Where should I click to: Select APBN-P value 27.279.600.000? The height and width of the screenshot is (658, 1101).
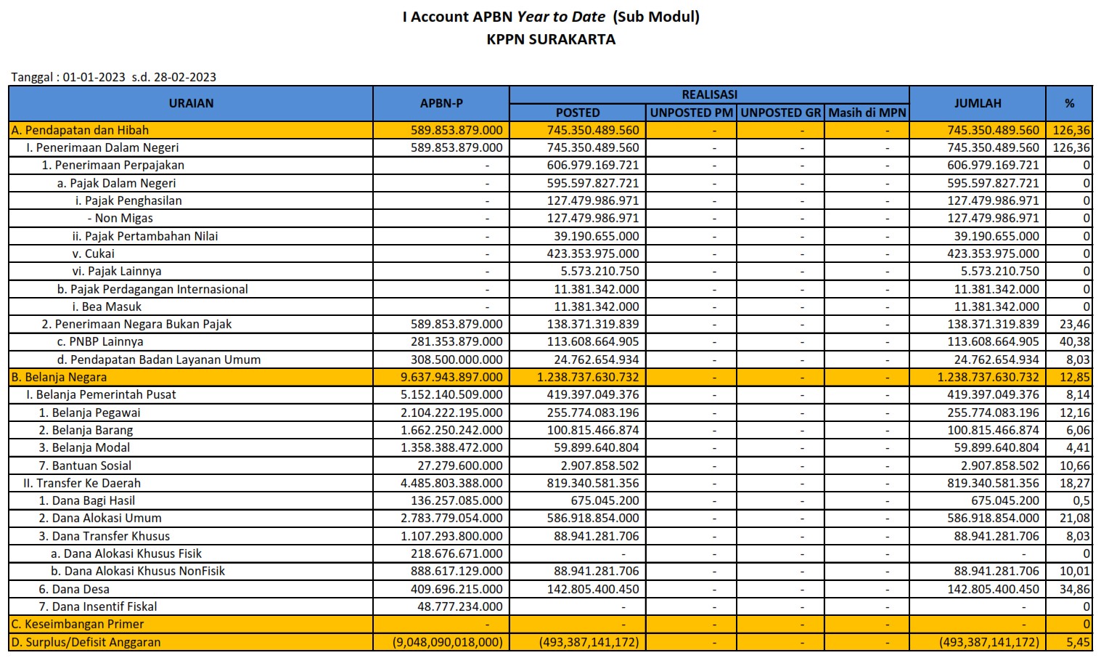tap(460, 466)
